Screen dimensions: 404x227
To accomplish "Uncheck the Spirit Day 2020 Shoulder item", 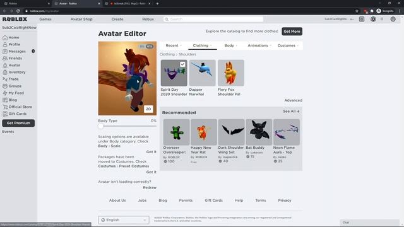I will (182, 64).
